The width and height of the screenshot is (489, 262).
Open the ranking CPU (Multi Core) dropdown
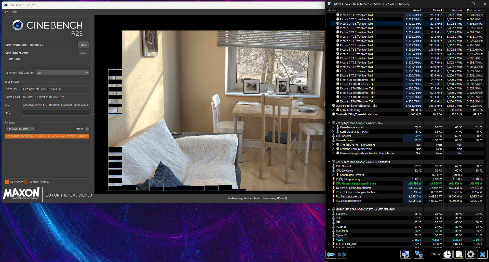20,129
